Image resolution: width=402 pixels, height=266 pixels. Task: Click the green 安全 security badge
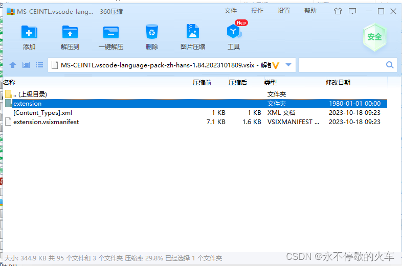point(374,37)
